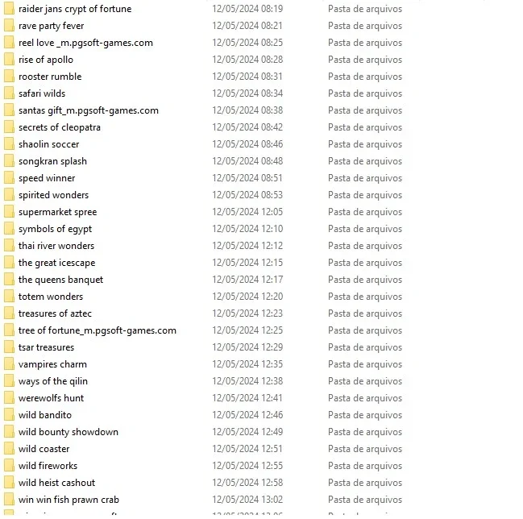This screenshot has height=519, width=523.
Task: Select the shaolin soccer folder name
Action: 48,144
